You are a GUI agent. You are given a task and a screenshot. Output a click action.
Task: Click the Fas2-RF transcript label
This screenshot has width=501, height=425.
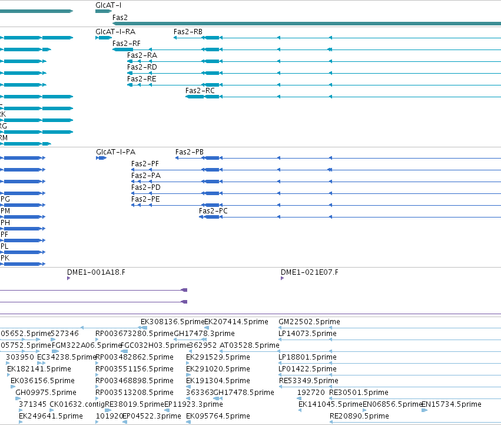pyautogui.click(x=126, y=44)
